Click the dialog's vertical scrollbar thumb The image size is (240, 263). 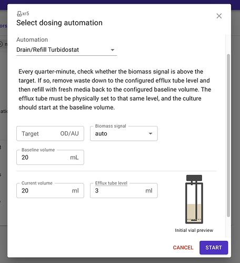tap(228, 135)
